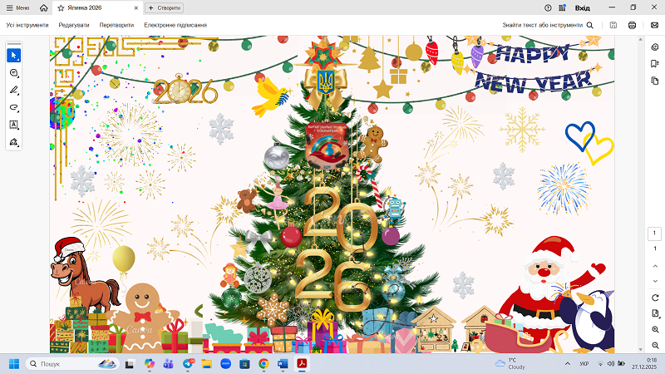Select the arrow Selection tool
Viewport: 665px width, 374px height.
point(13,55)
